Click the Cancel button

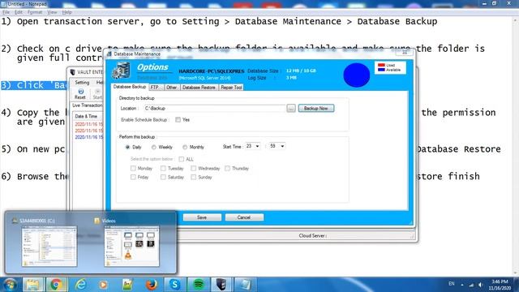(244, 217)
